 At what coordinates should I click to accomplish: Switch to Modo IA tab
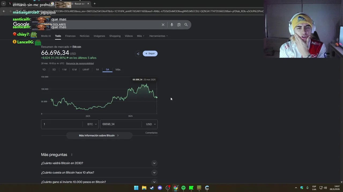46,36
